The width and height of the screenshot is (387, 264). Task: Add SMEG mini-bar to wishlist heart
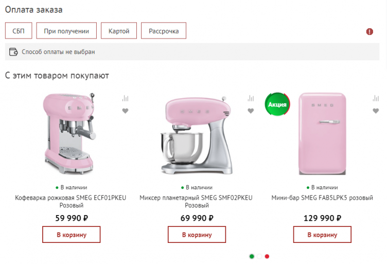tap(376, 111)
